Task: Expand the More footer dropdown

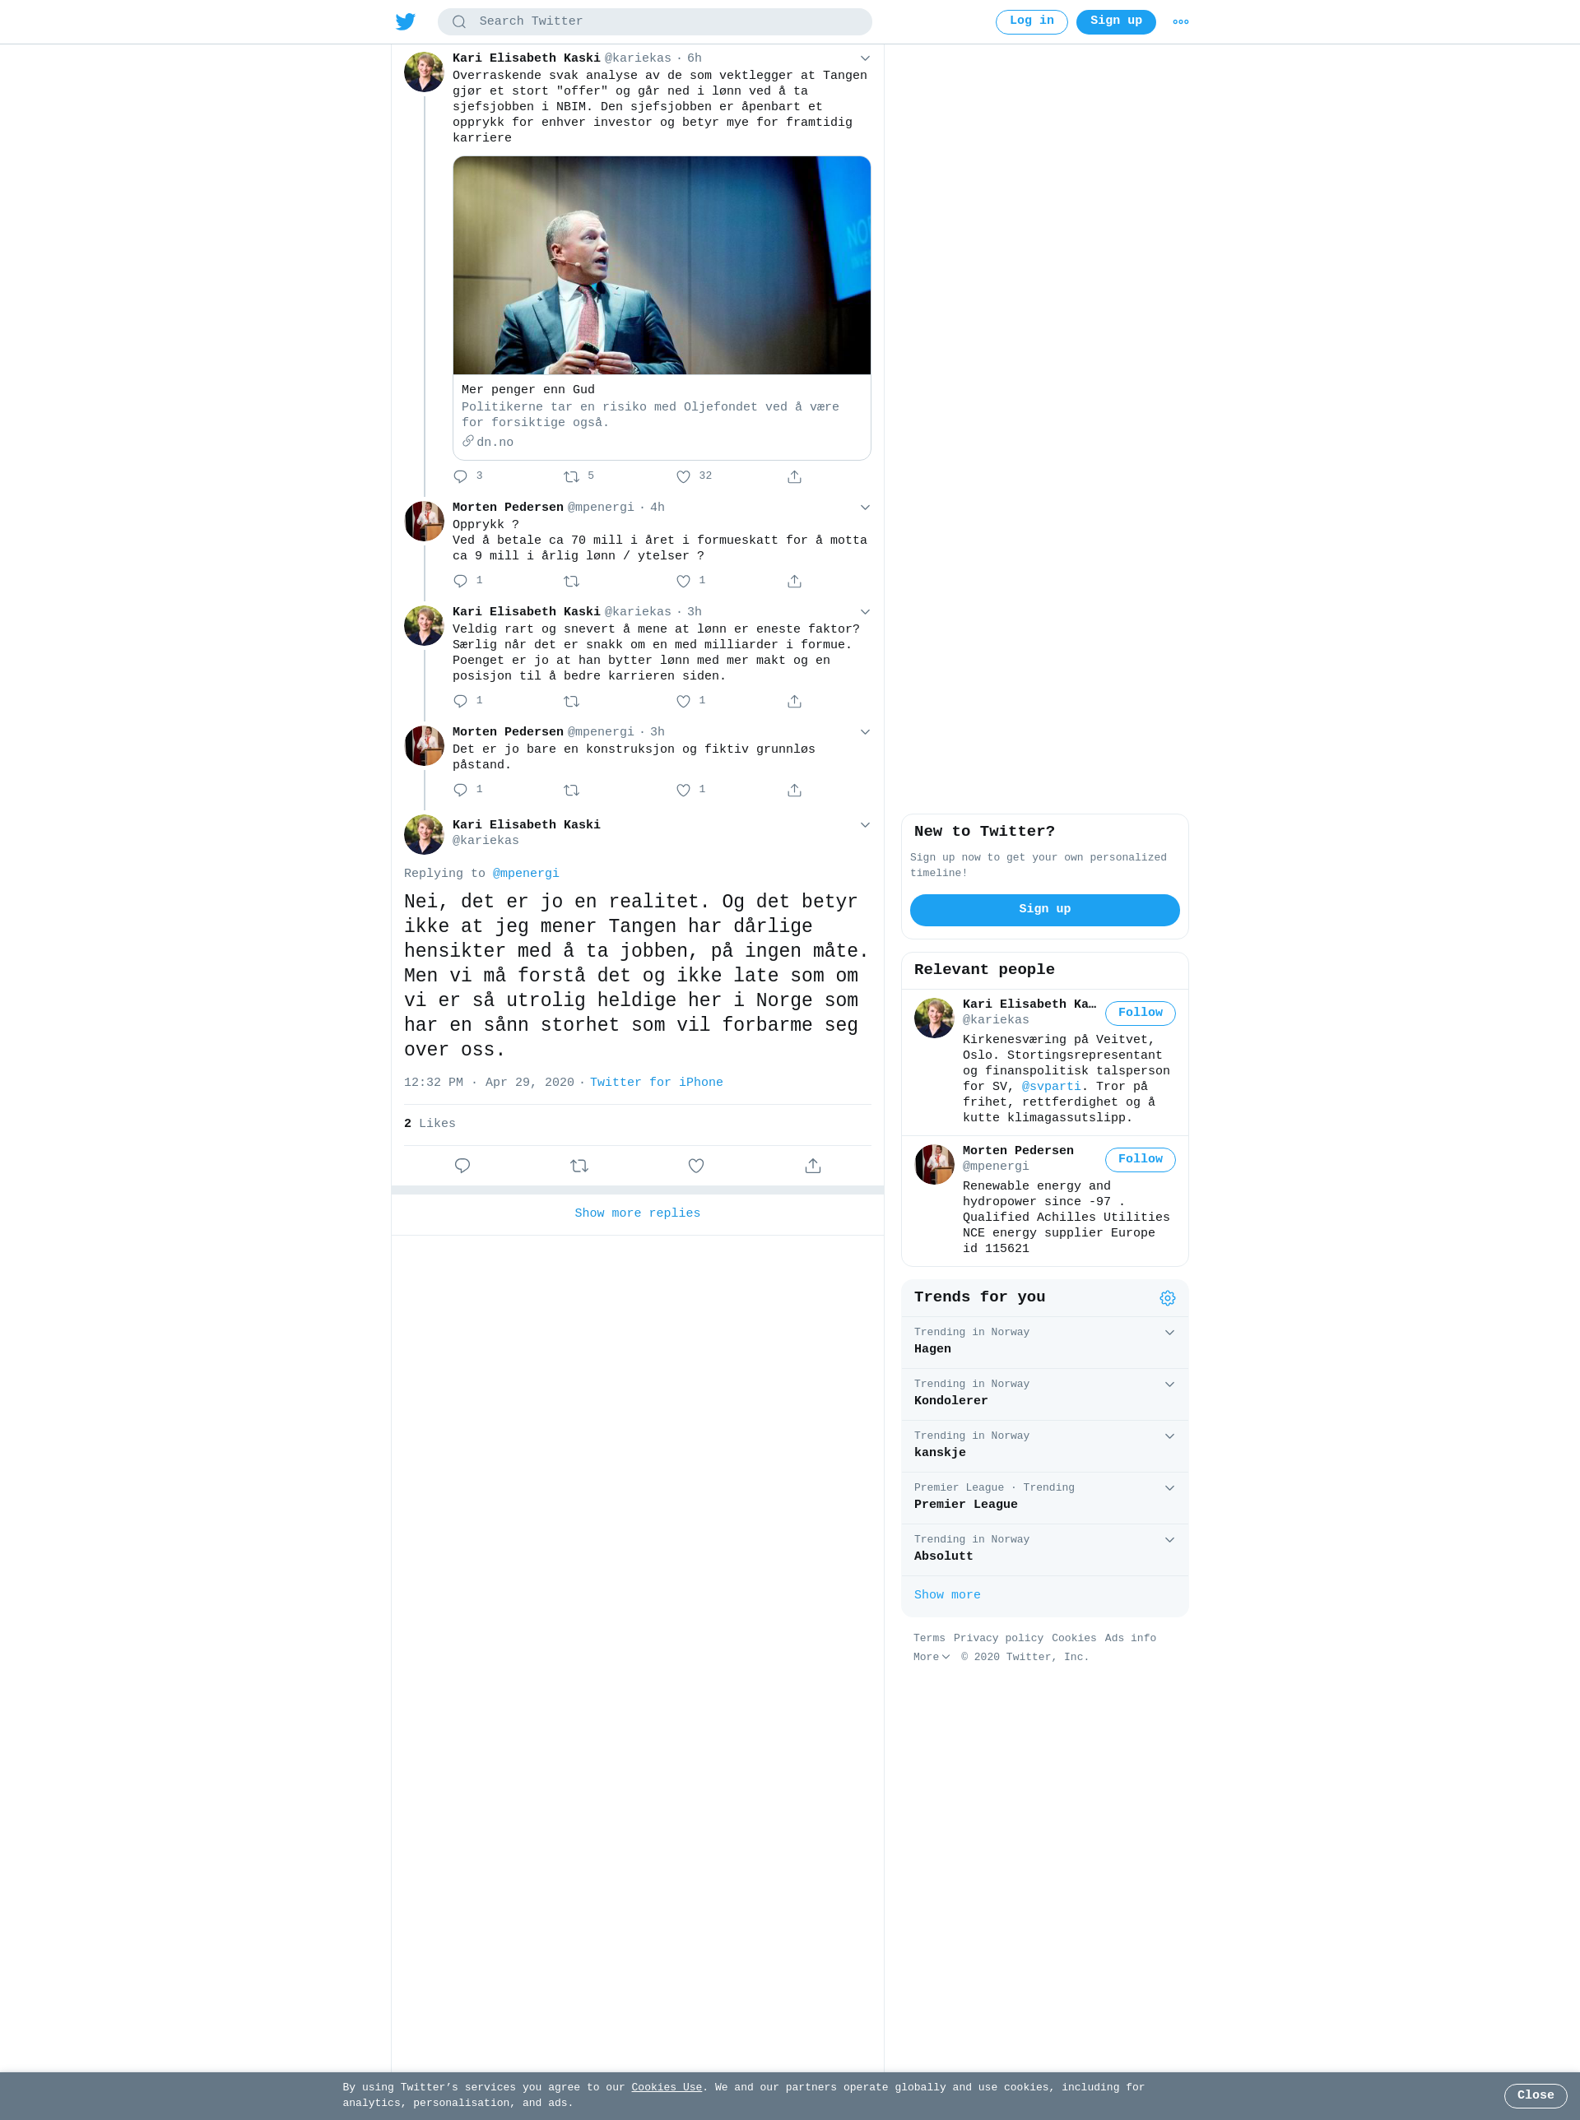Action: click(931, 1657)
